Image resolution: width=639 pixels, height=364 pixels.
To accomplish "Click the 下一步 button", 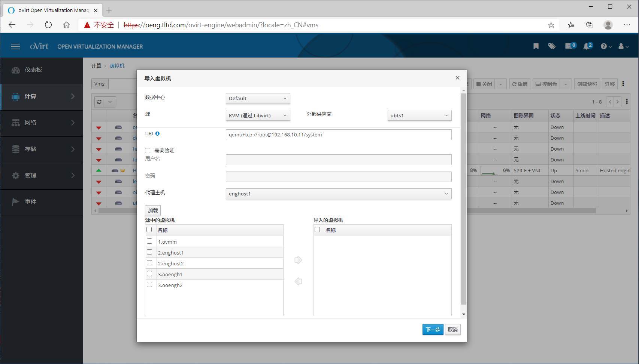I will coord(433,330).
